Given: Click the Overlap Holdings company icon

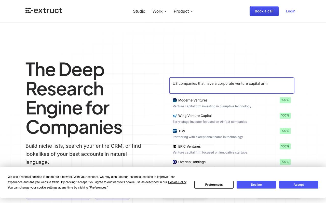Looking at the screenshot, I should (175, 162).
